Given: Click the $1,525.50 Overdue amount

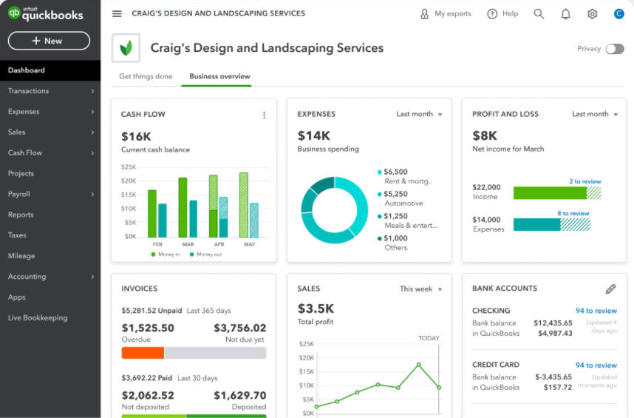Looking at the screenshot, I should [148, 328].
